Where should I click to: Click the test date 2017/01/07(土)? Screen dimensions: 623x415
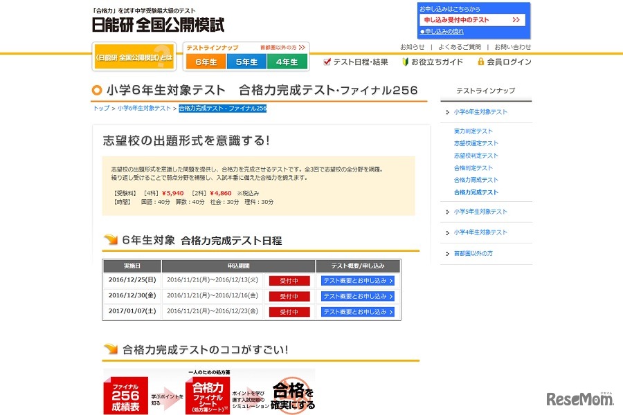(132, 311)
